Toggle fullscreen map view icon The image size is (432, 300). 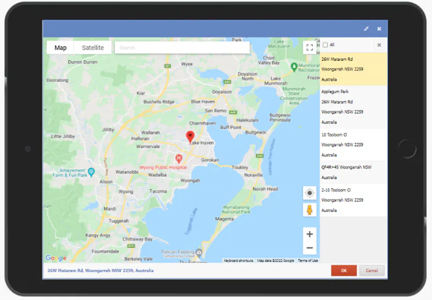(309, 48)
